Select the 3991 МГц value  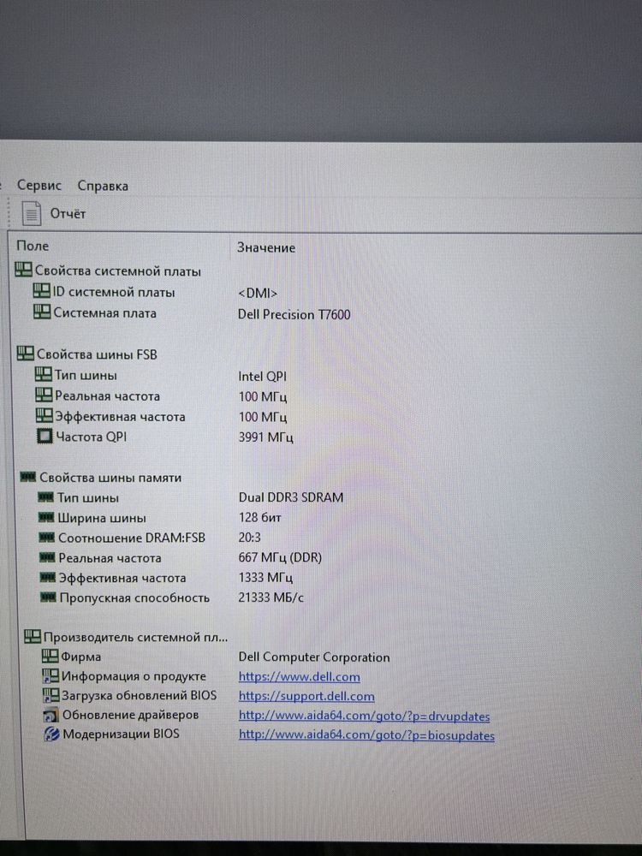tap(266, 437)
